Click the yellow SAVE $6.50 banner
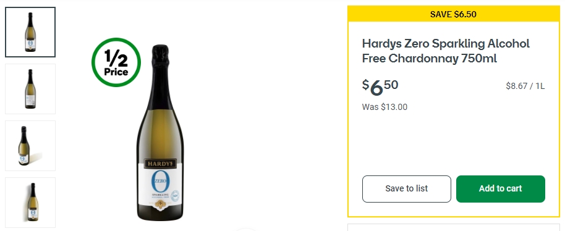Screen dimensions: 565x231 click(453, 14)
